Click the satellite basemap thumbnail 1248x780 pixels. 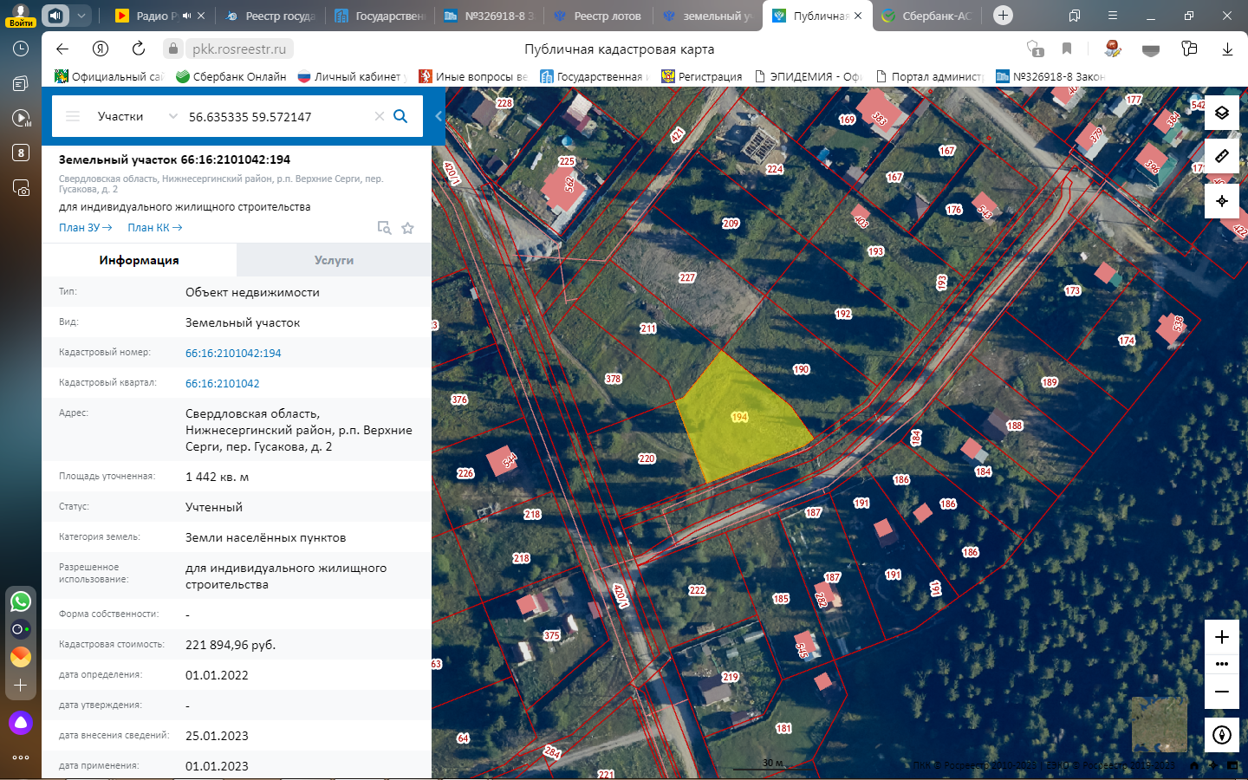tap(1159, 725)
